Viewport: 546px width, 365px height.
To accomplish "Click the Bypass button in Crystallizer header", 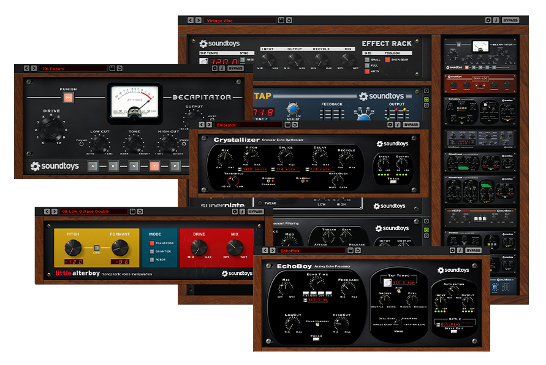I will point(411,125).
